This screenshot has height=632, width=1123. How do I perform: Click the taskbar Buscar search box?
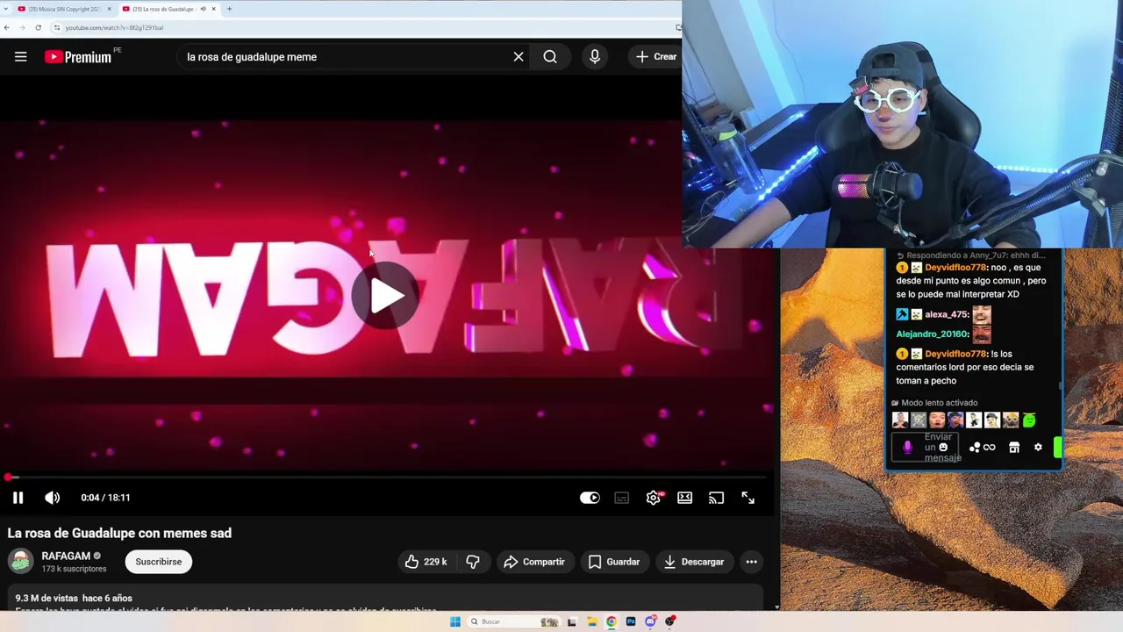514,621
